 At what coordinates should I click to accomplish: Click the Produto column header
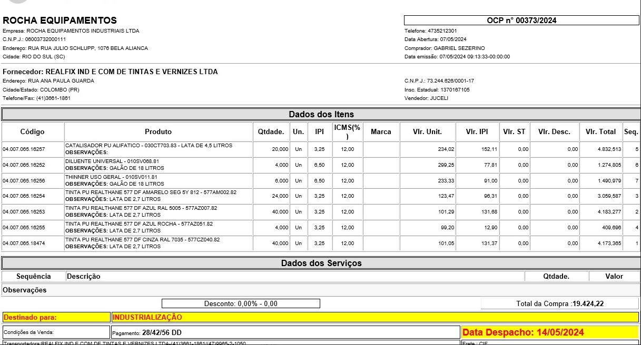[158, 132]
